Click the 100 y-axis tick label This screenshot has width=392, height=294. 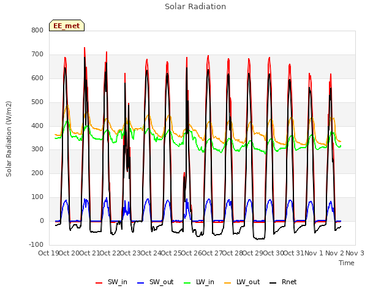pos(37,197)
